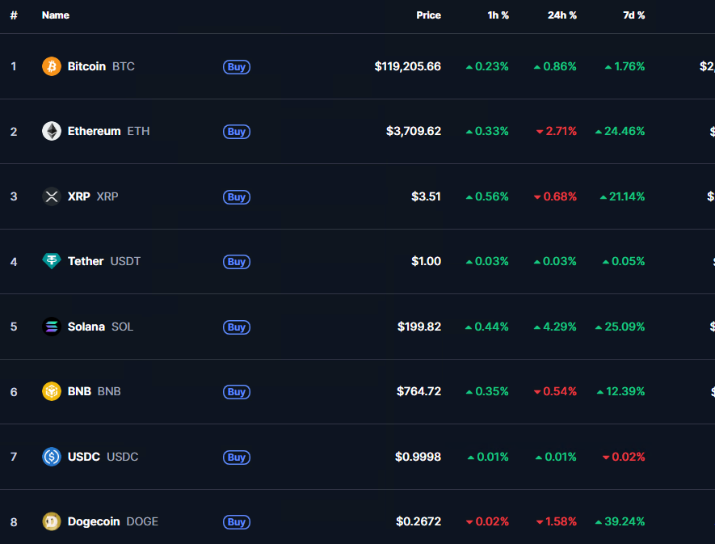Viewport: 715px width, 544px height.
Task: Click the Tether logo icon
Action: coord(52,261)
